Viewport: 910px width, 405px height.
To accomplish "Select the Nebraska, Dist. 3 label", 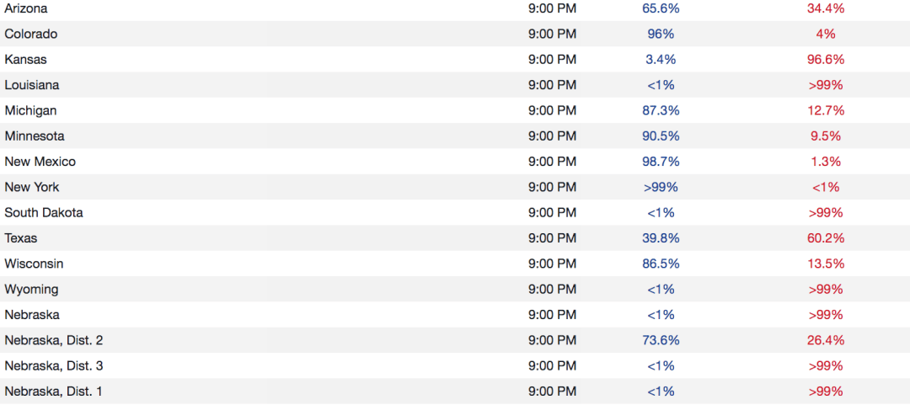I will (54, 365).
